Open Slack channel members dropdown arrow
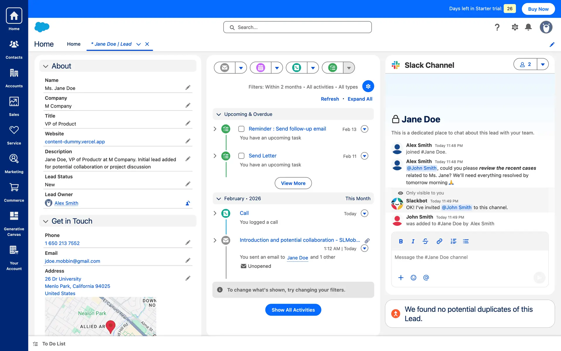 tap(543, 64)
